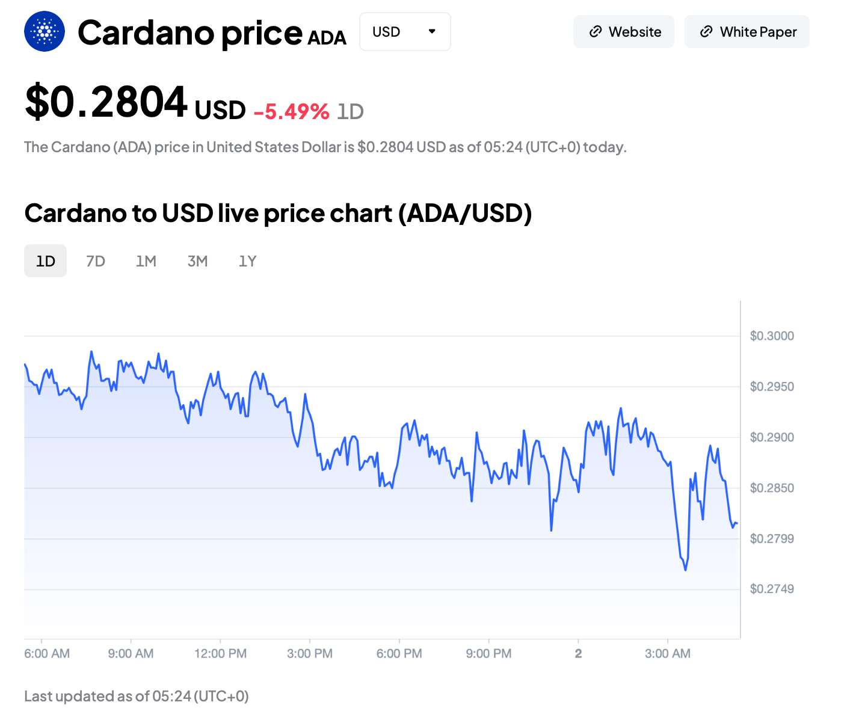The image size is (841, 717).
Task: Click the chart's lowest price dip
Action: 685,569
